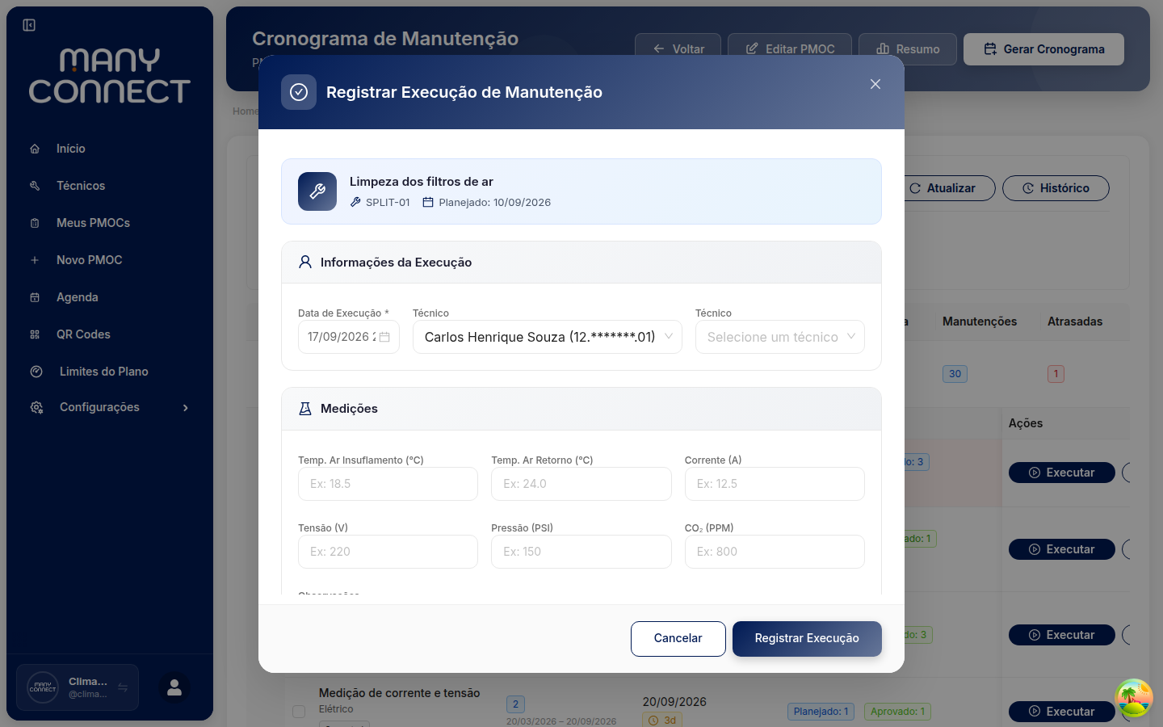Click the Executar button for Medição de corrente

[x=1062, y=712]
